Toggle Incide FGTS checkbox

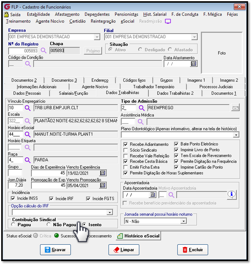pyautogui.click(x=88, y=199)
